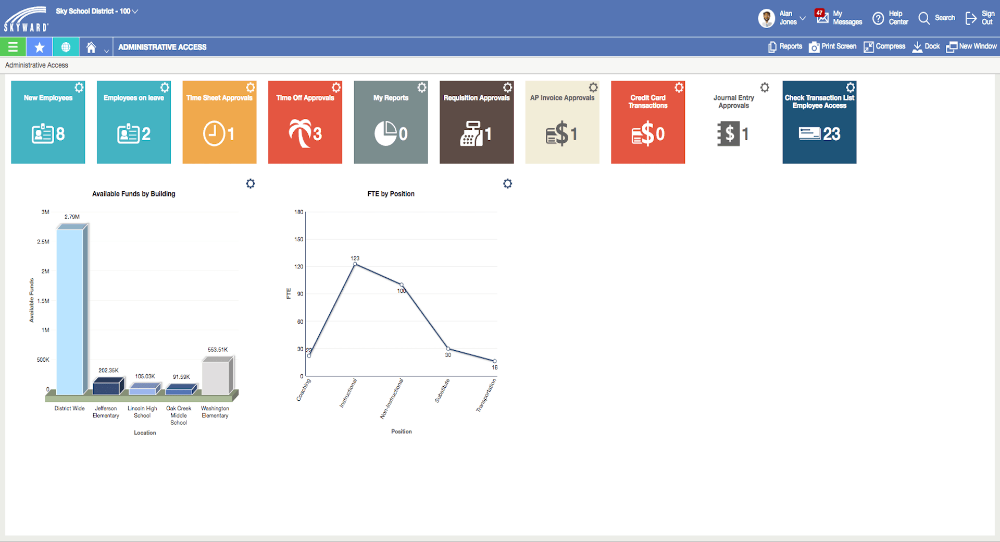Open settings gear on Credit Card Transactions tile
Image resolution: width=1000 pixels, height=542 pixels.
[679, 87]
